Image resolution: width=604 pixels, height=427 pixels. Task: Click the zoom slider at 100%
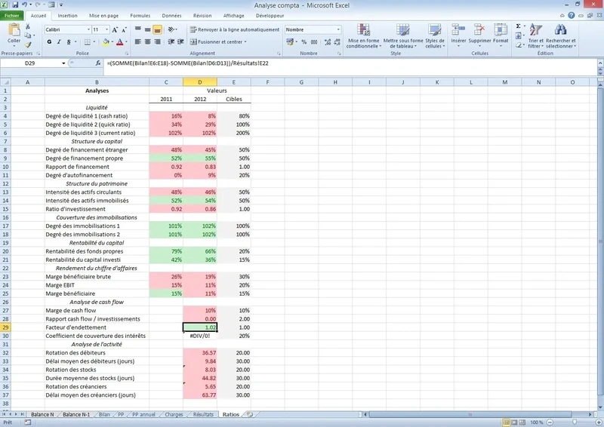point(575,422)
